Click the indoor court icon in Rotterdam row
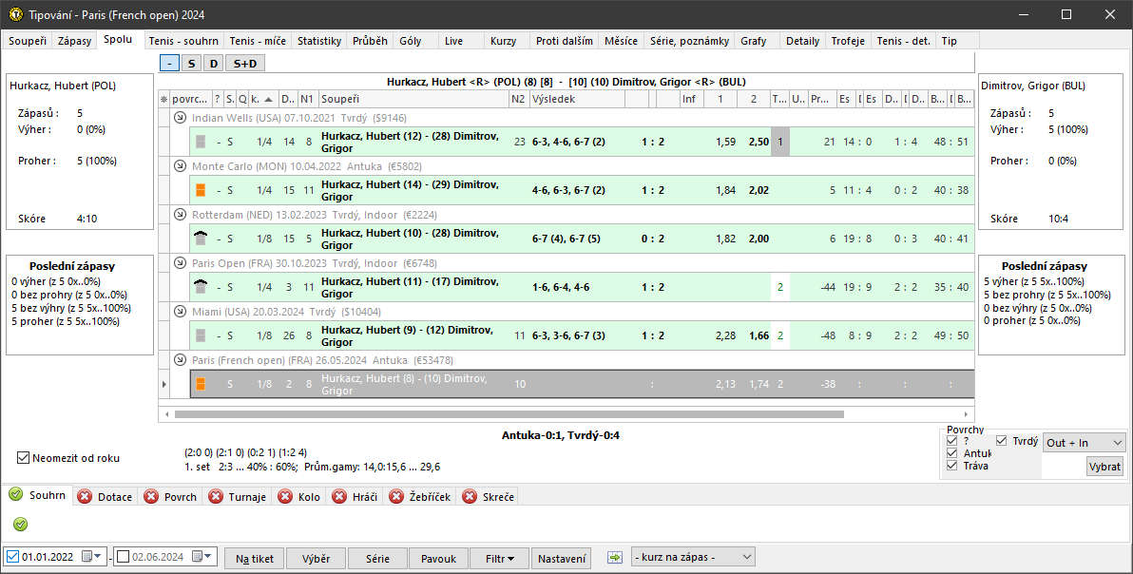 coord(201,239)
